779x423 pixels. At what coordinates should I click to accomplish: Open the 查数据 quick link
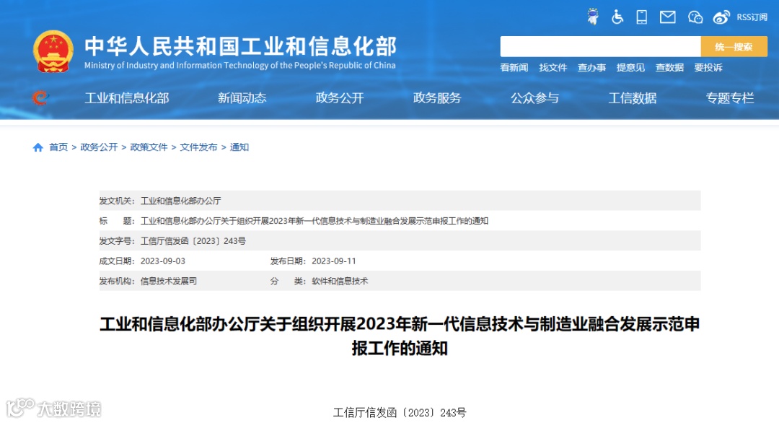tap(669, 68)
